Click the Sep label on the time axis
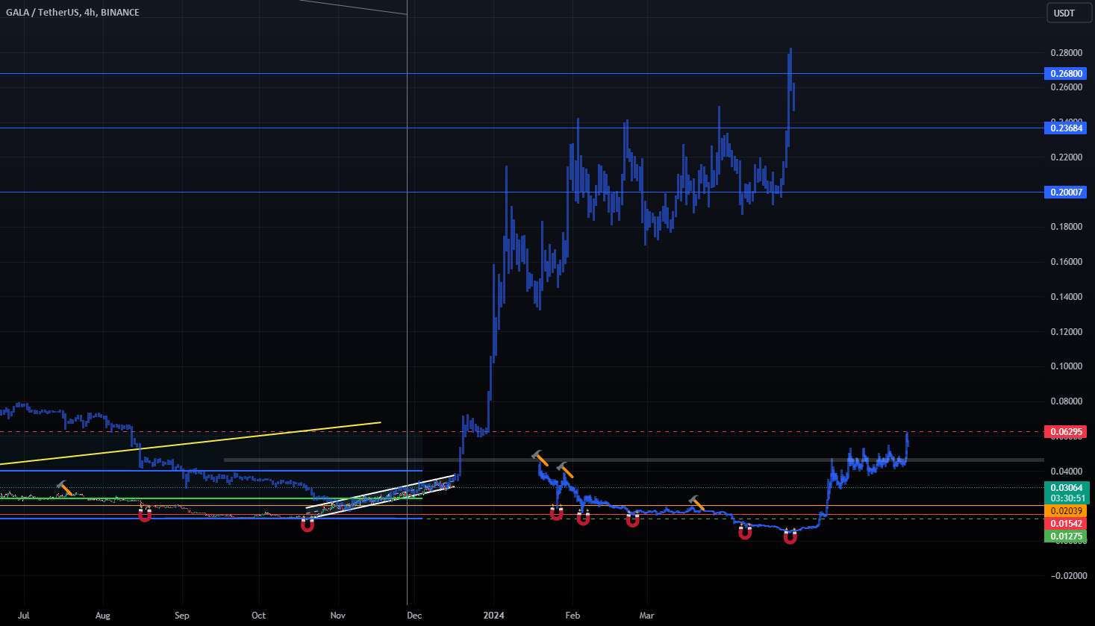The image size is (1095, 626). coord(181,616)
